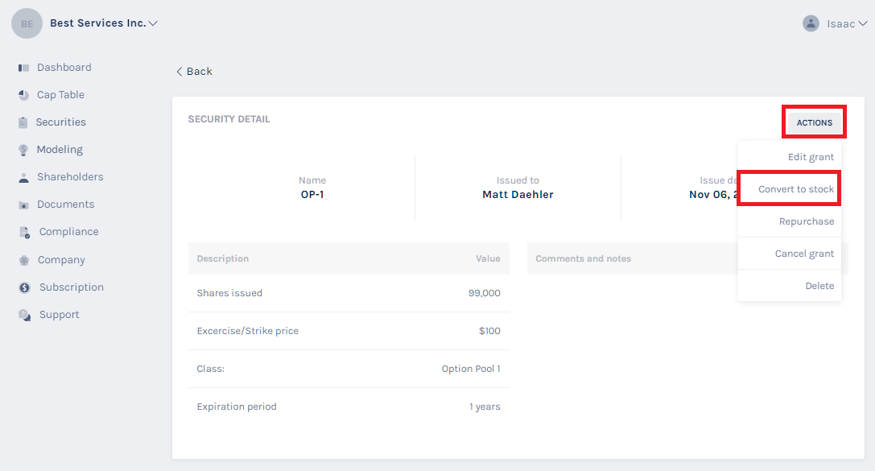
Task: Click the Cap Table pie chart icon
Action: (x=24, y=95)
